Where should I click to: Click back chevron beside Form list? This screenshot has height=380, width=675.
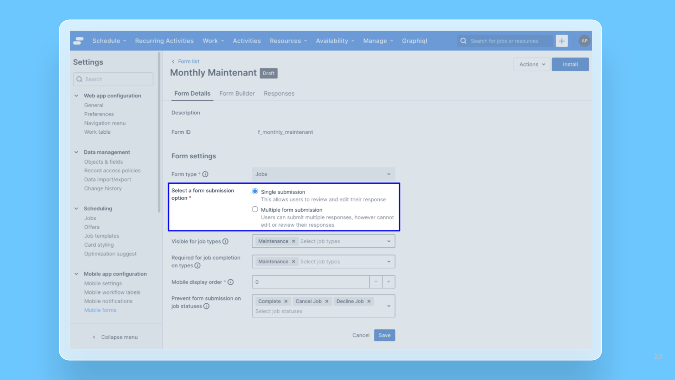173,61
